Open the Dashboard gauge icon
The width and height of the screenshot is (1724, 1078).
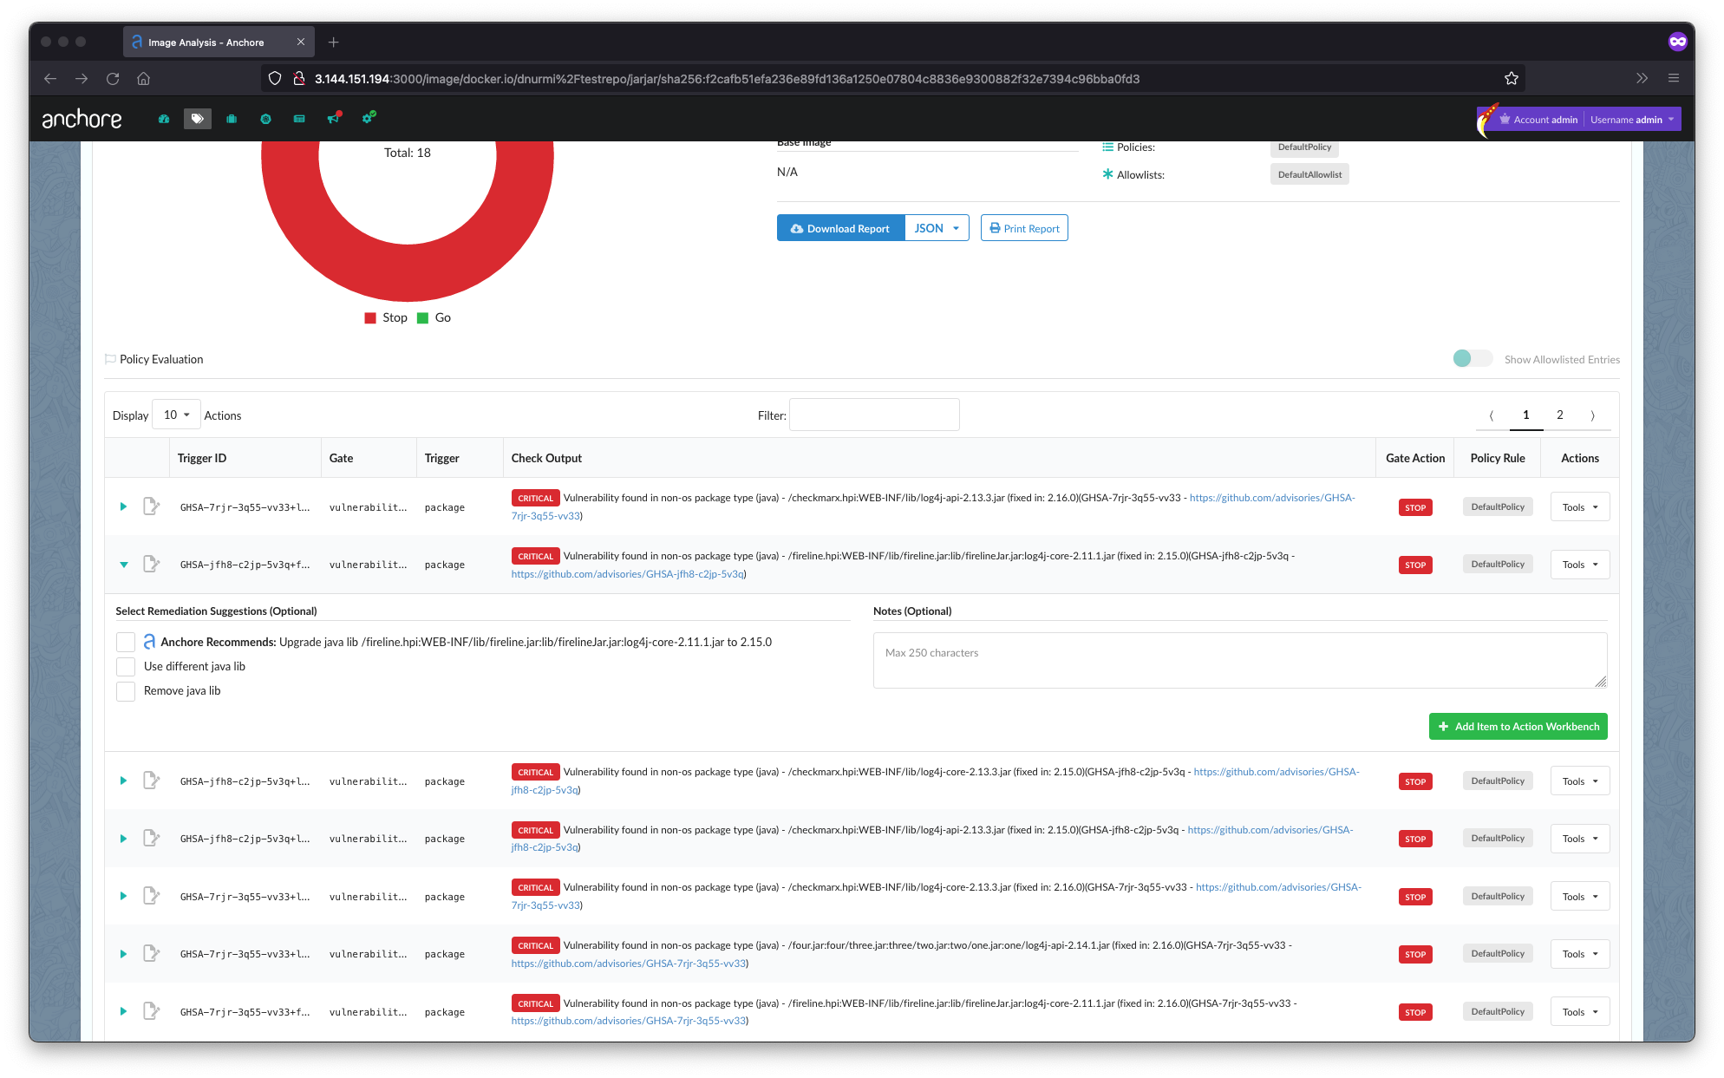coord(164,119)
